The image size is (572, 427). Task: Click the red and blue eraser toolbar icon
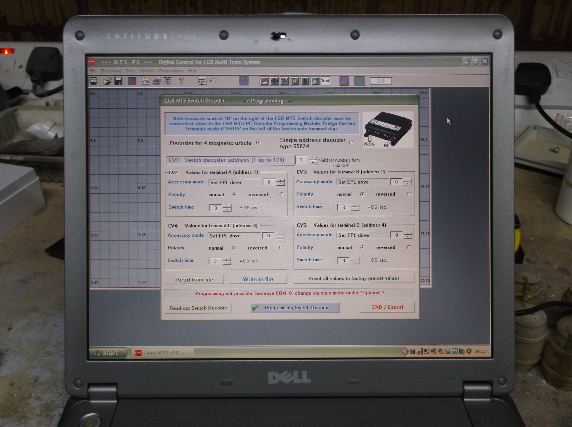(x=132, y=81)
